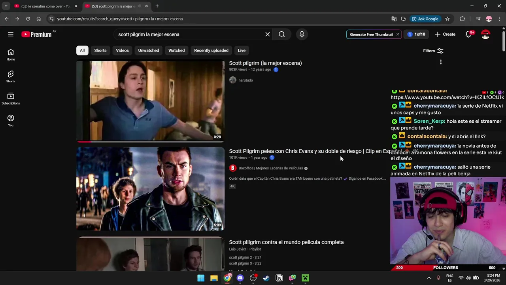Open 'Scott pliIgrim contra el mundo pelicula completa'

pyautogui.click(x=286, y=242)
